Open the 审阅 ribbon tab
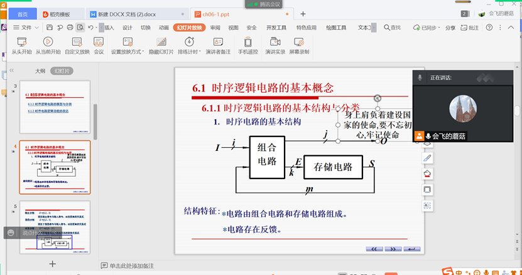The width and height of the screenshot is (522, 275). [x=215, y=28]
